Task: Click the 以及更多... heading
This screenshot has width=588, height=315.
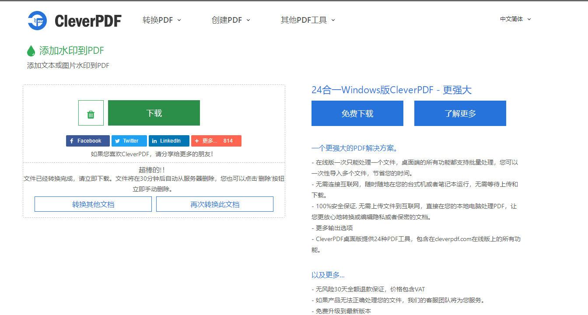Action: tap(328, 275)
